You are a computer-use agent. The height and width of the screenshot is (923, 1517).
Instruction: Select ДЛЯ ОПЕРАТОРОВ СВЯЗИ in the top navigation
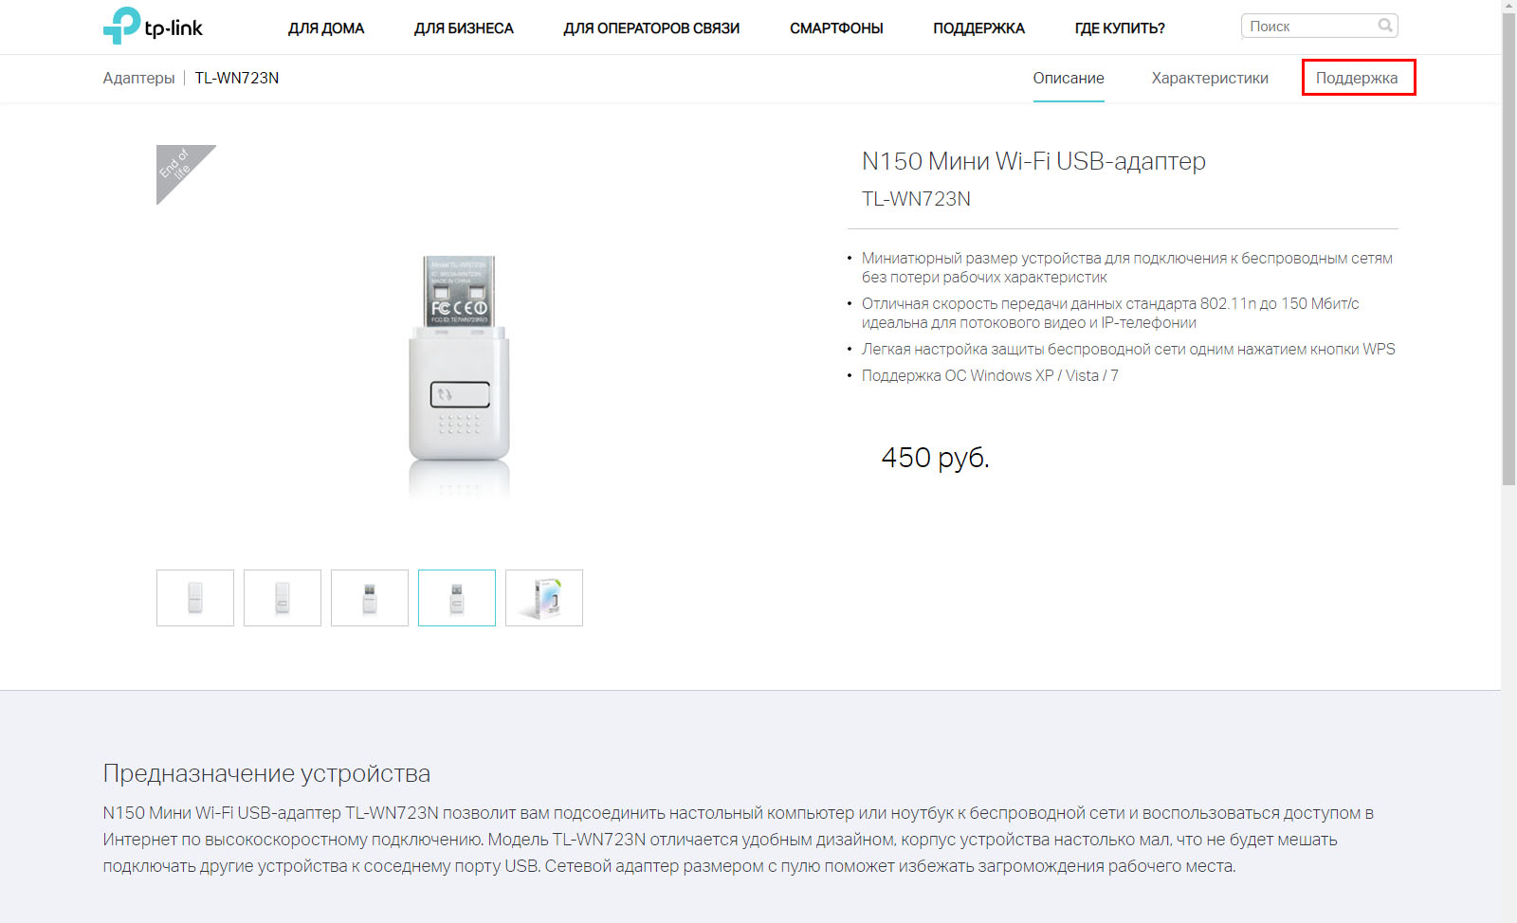[x=651, y=28]
